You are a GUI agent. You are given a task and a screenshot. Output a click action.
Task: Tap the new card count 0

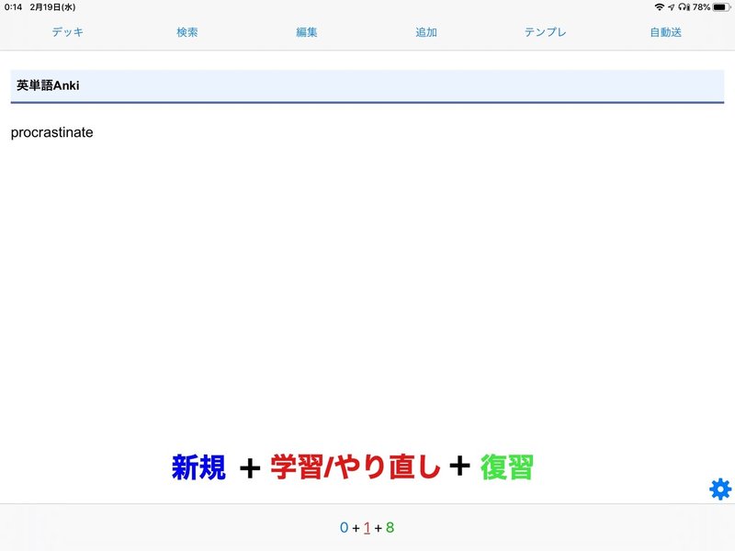point(344,527)
